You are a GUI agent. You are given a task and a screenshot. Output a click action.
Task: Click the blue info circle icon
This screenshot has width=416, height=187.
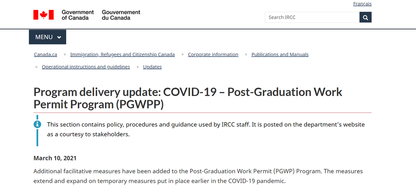pos(37,124)
